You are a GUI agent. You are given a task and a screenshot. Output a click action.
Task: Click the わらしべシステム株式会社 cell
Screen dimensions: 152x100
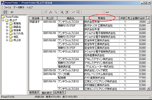(x=102, y=74)
